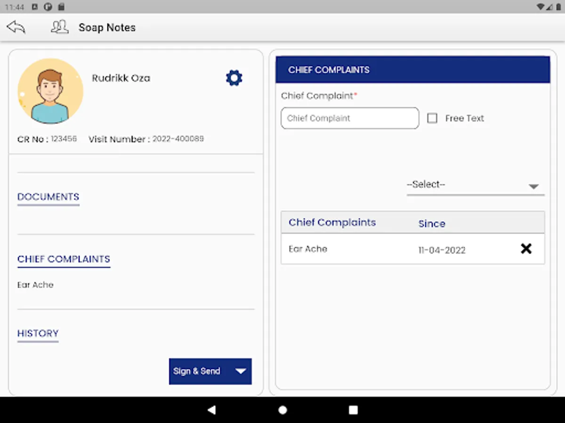Click Ear Ache text under left CHIEF COMPLAINTS
This screenshot has height=423, width=565.
[x=35, y=285]
